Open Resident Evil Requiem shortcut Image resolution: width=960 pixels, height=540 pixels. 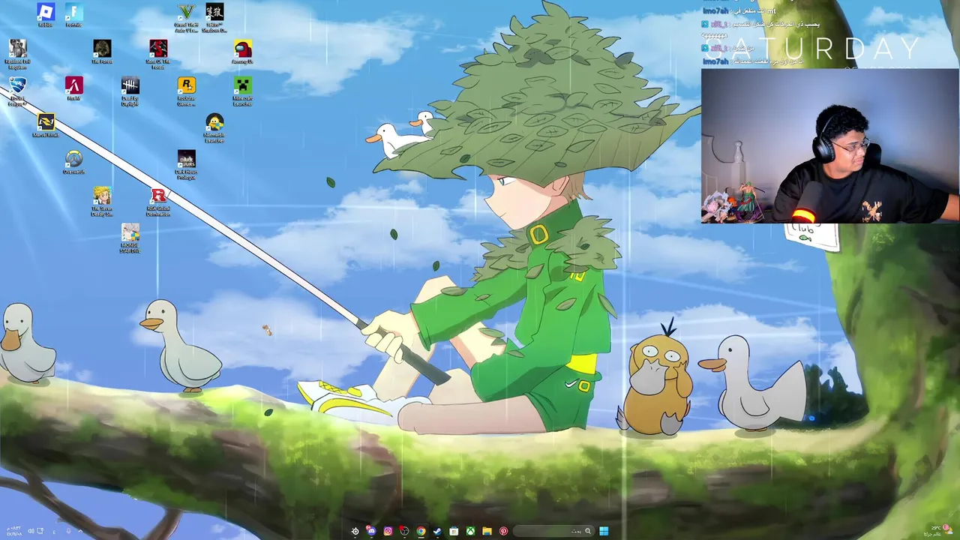click(17, 55)
